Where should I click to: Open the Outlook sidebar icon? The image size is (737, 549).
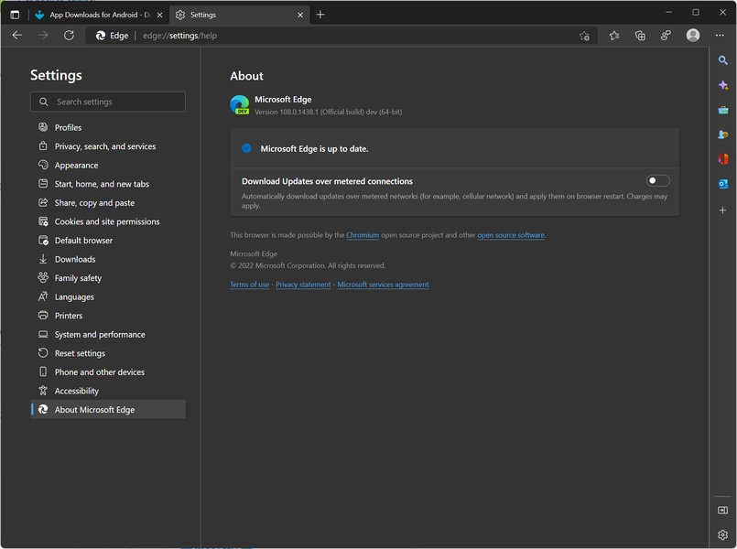[722, 184]
